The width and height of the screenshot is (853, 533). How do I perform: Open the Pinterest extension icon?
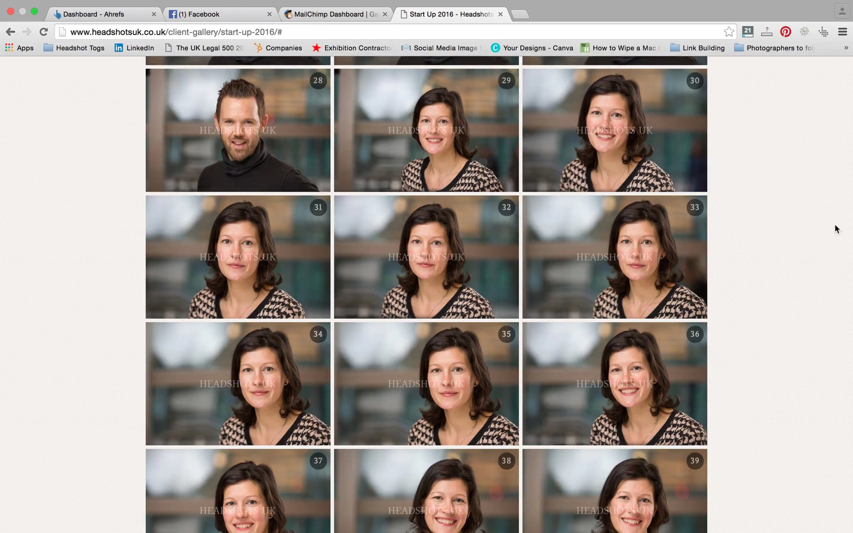pyautogui.click(x=785, y=32)
